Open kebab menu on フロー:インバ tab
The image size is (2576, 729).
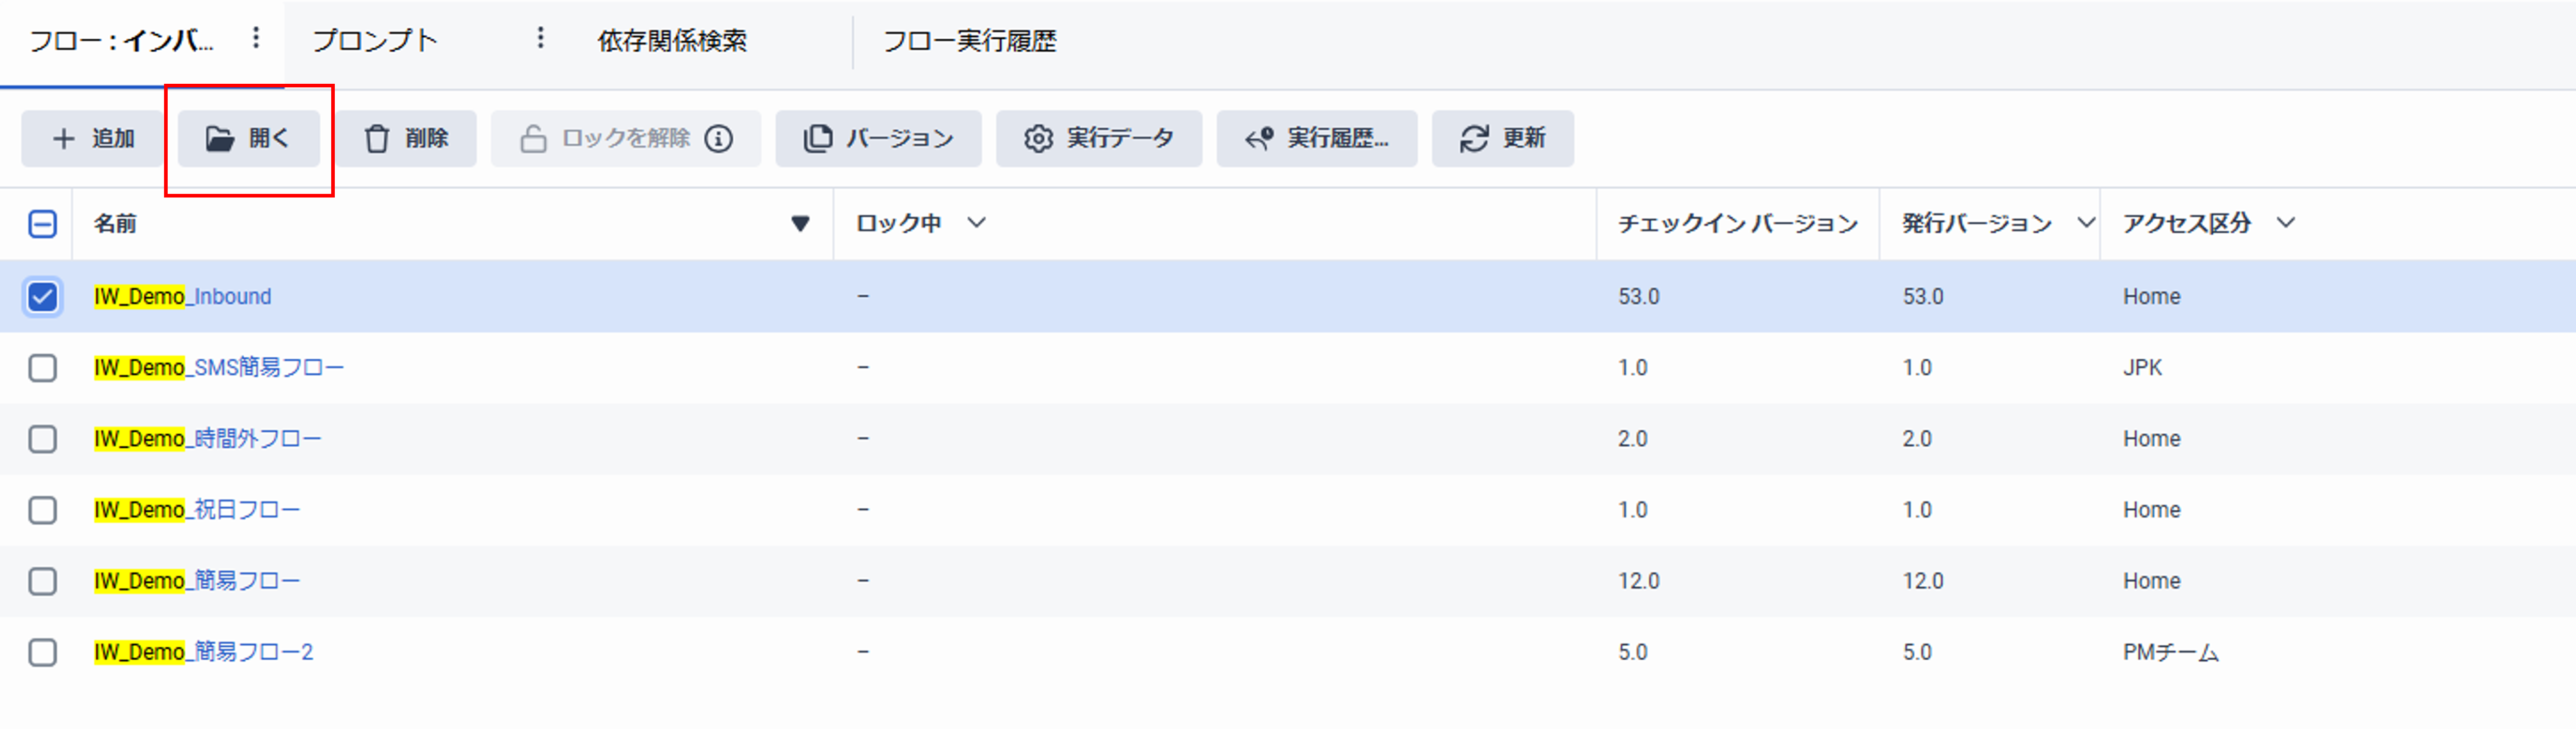[256, 38]
